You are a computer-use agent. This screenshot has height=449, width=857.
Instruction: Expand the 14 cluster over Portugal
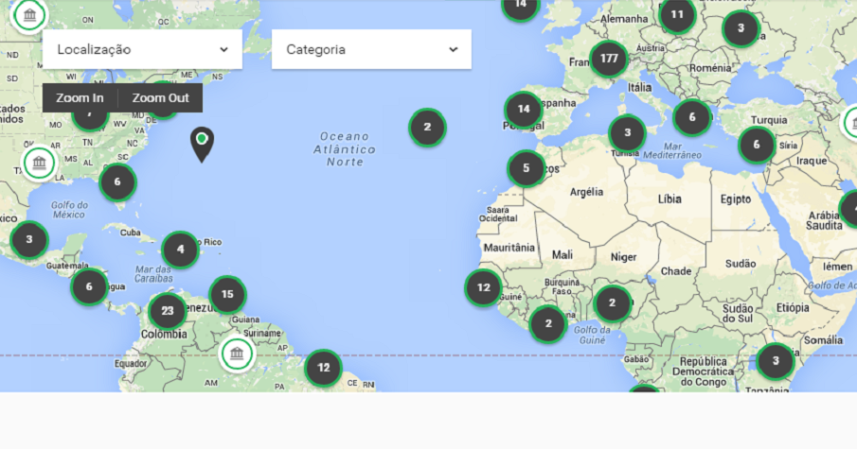(523, 109)
